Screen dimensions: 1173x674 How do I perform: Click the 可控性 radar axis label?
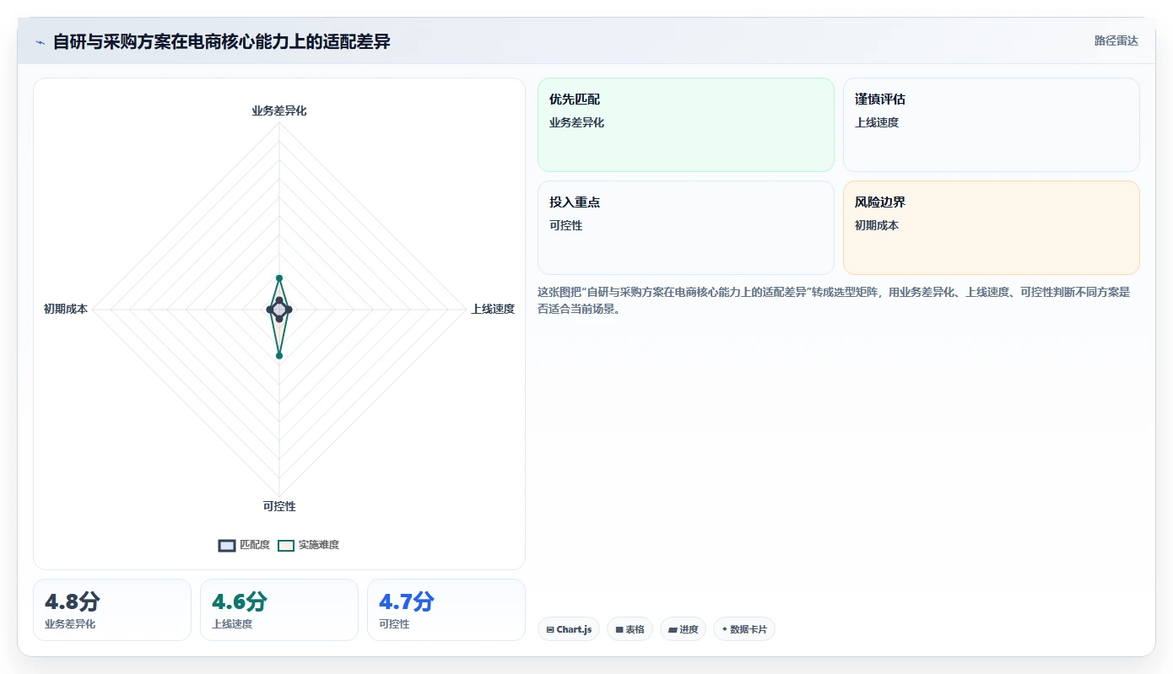coord(279,507)
